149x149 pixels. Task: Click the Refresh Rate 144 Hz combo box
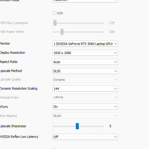85,97
